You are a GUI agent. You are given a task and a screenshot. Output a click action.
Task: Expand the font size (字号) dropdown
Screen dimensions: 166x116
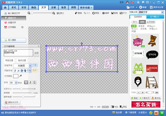point(16,83)
